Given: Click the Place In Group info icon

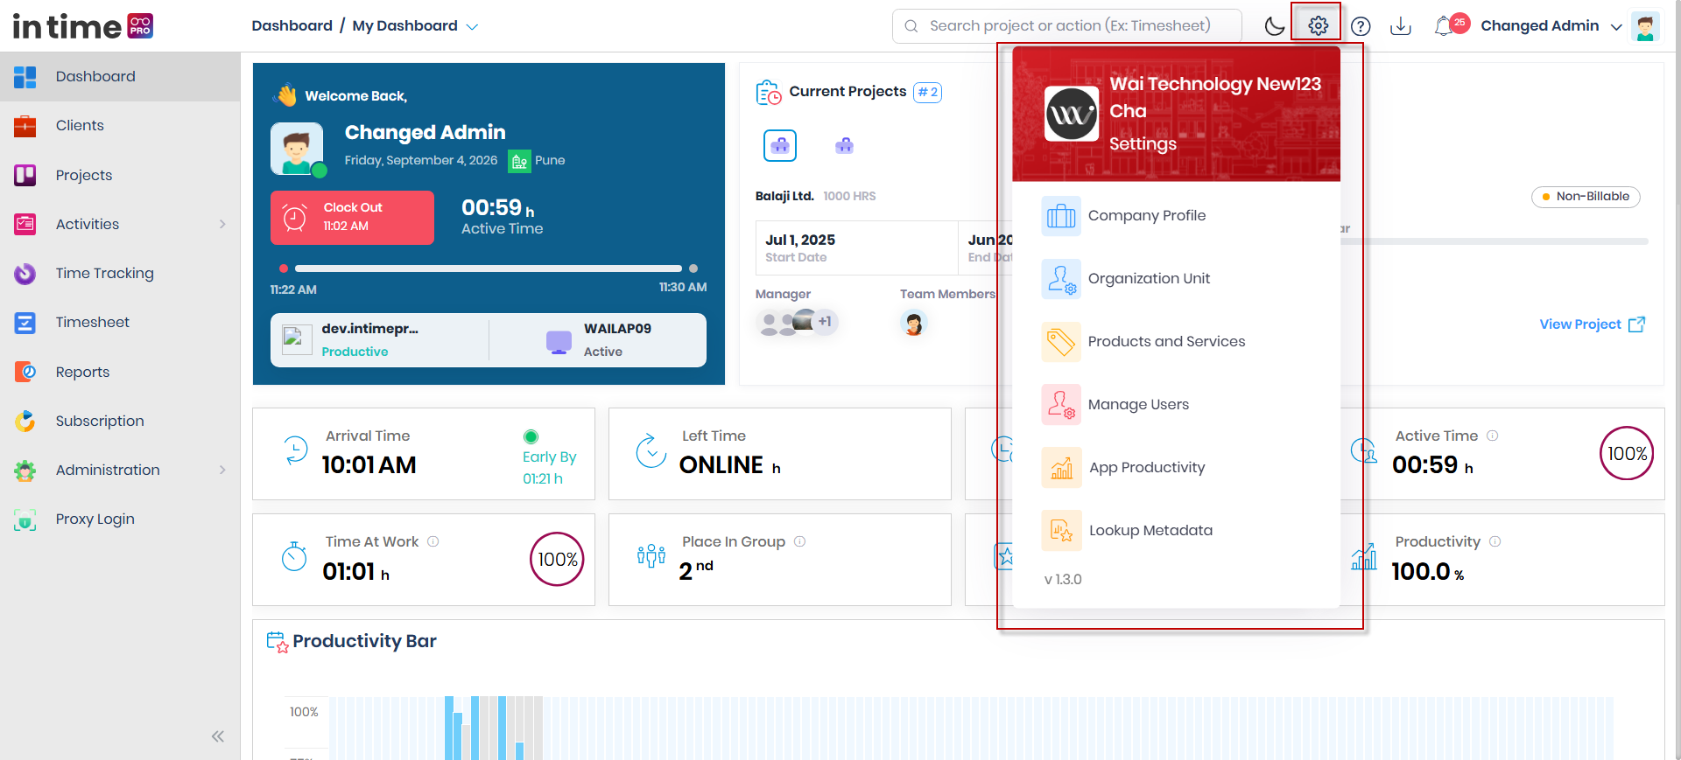Looking at the screenshot, I should point(799,541).
